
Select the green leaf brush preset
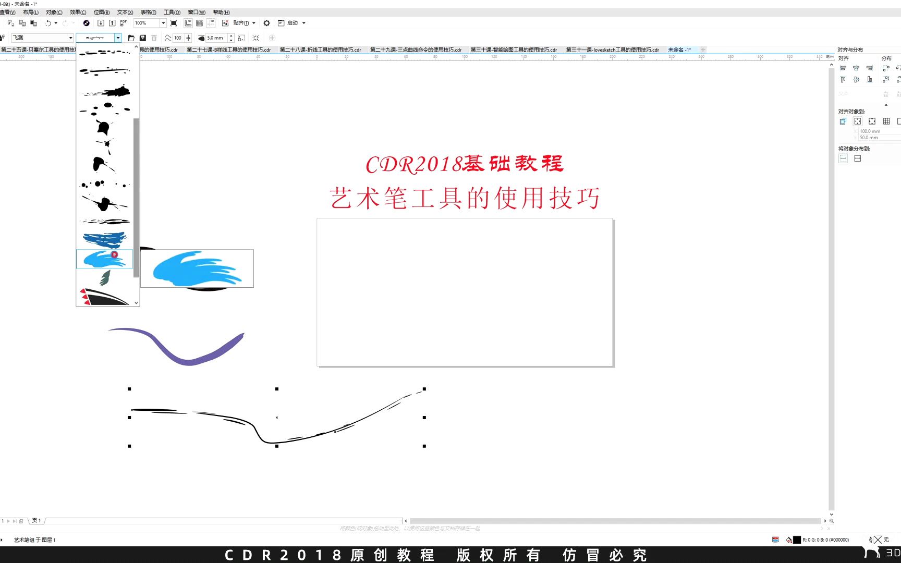105,278
